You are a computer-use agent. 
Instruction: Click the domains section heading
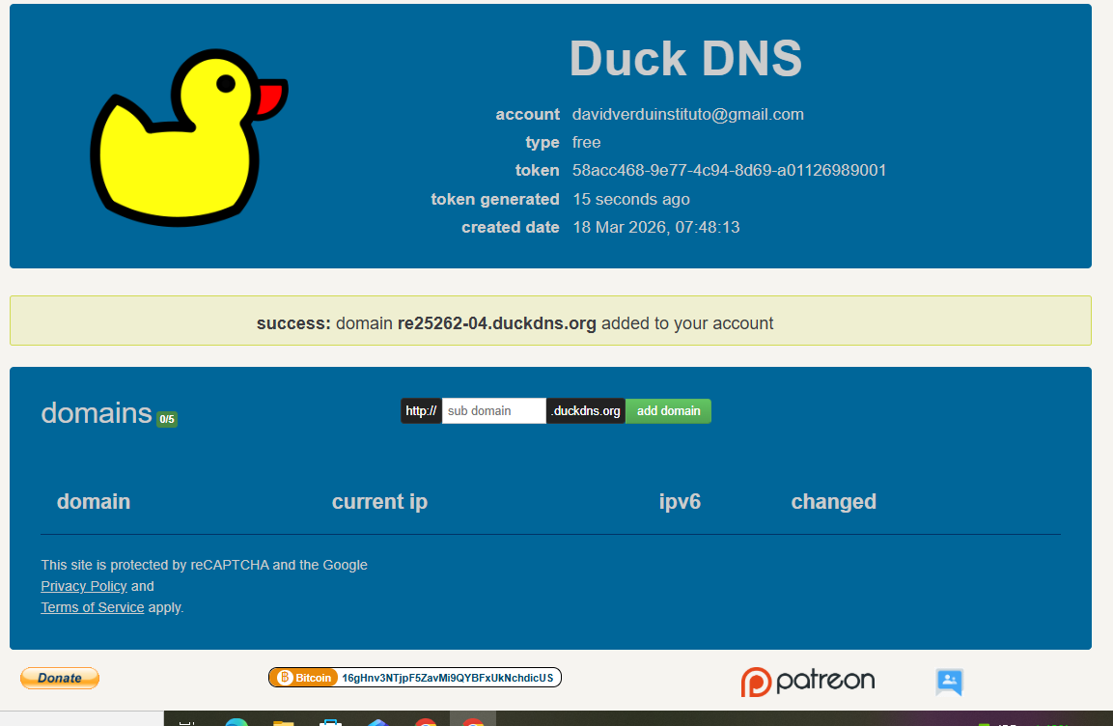[97, 413]
